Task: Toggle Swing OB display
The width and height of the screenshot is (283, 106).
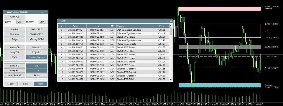Action: coord(14,52)
